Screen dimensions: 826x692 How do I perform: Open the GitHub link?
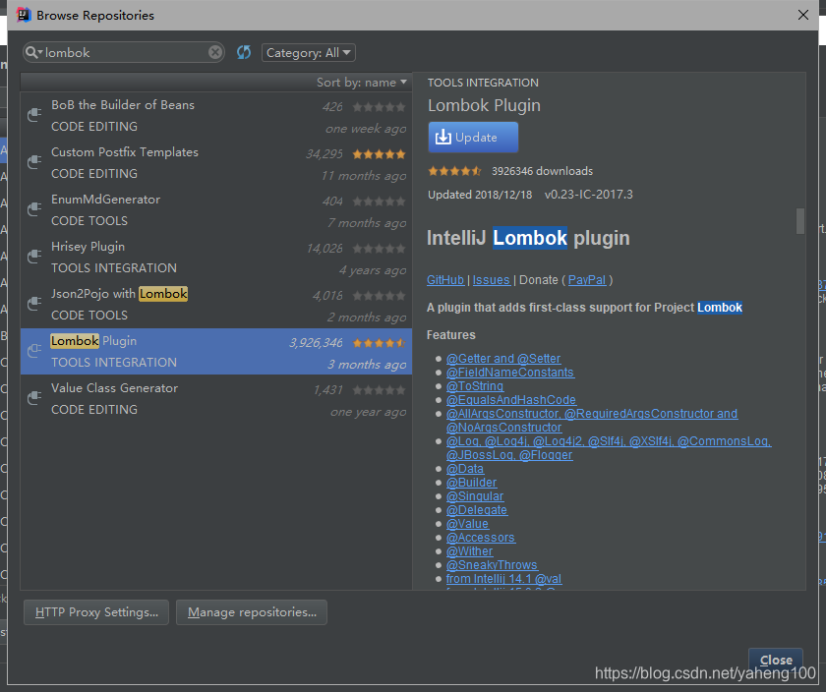coord(445,279)
